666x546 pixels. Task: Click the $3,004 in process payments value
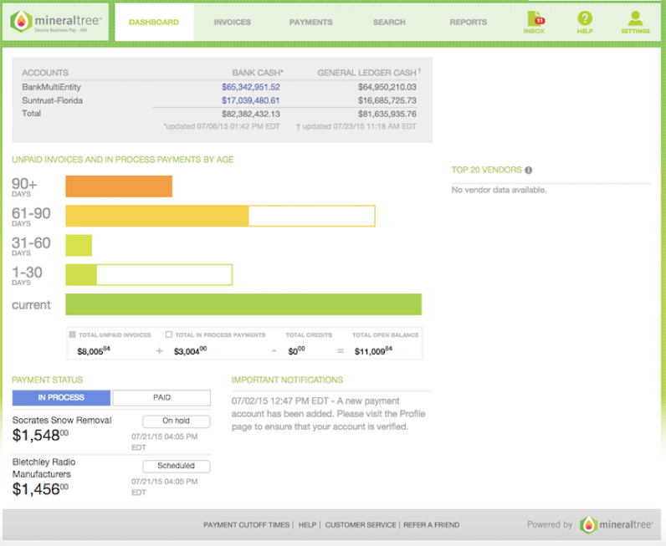pyautogui.click(x=190, y=350)
